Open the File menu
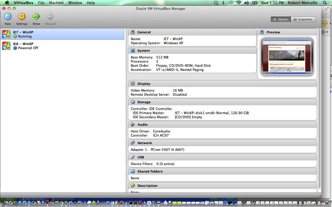Viewport: 332px width, 207px height. pyautogui.click(x=41, y=3)
